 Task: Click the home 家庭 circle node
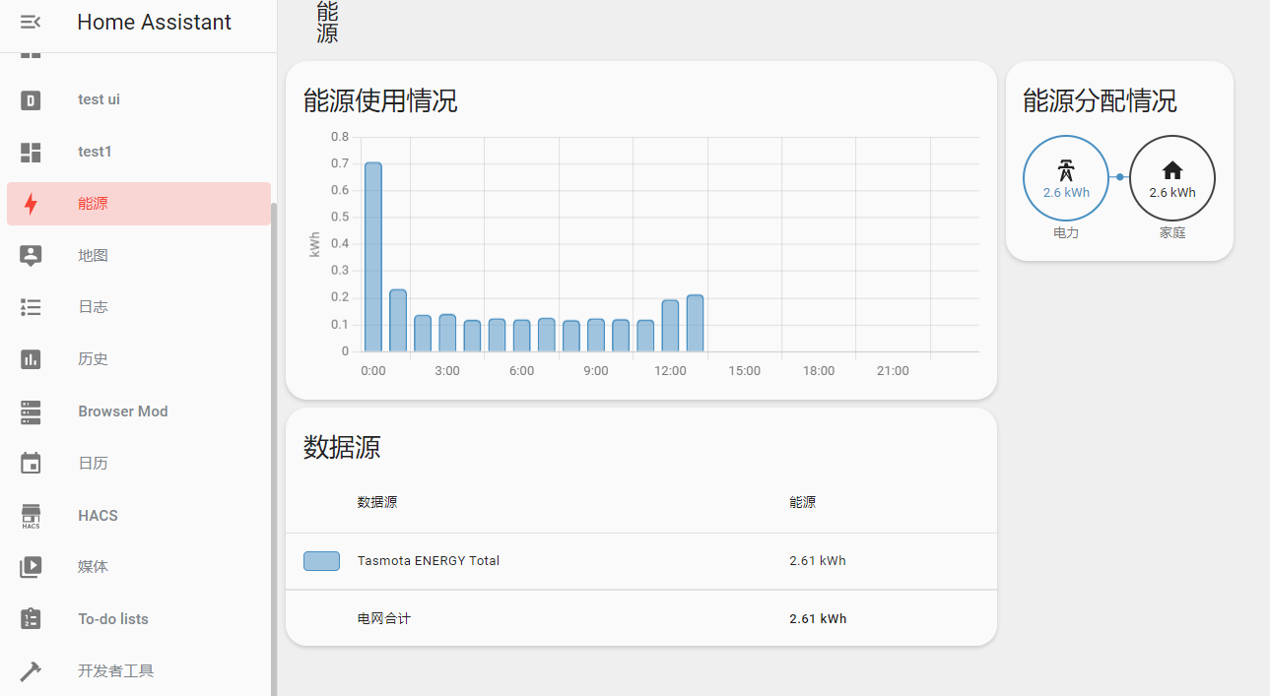click(x=1172, y=178)
